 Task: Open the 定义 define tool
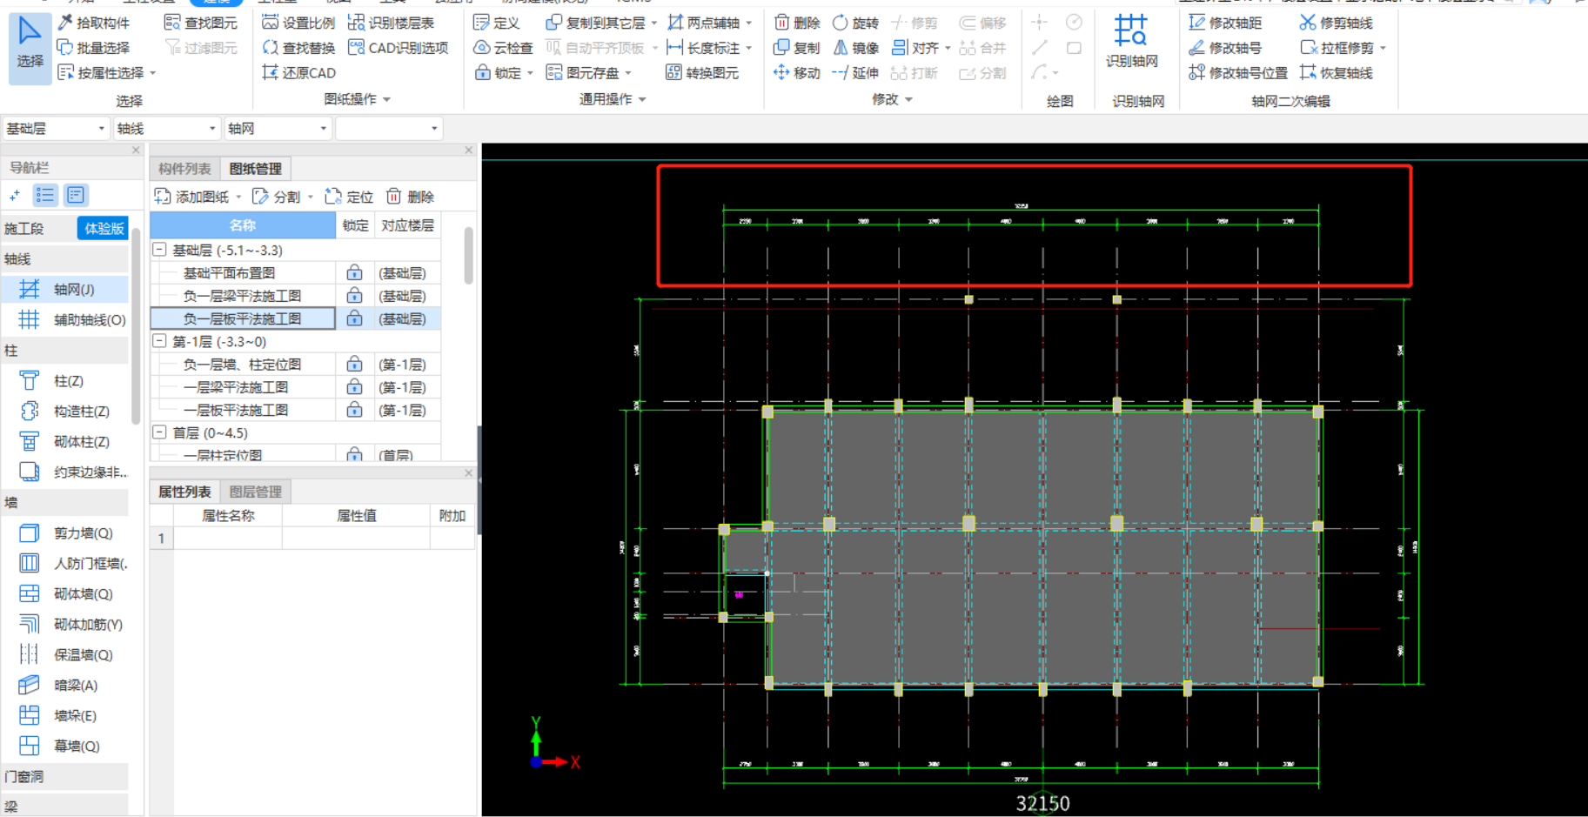pos(496,23)
